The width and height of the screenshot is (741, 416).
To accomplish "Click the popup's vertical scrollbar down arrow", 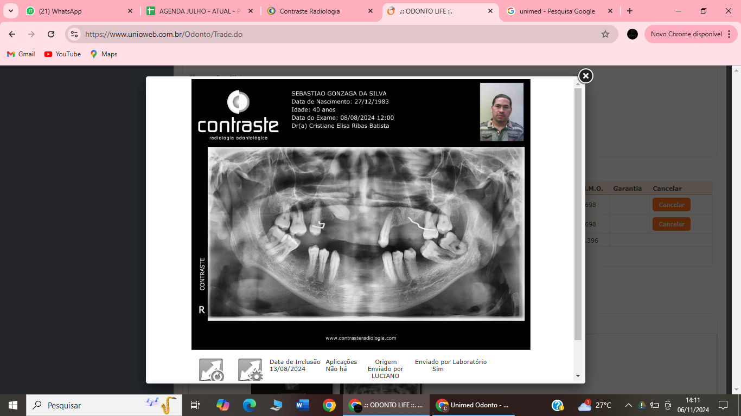I will pos(578,376).
